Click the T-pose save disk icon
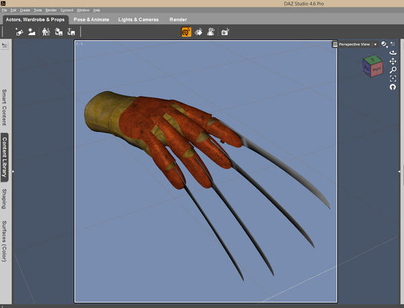The height and width of the screenshot is (308, 404). pos(71,32)
